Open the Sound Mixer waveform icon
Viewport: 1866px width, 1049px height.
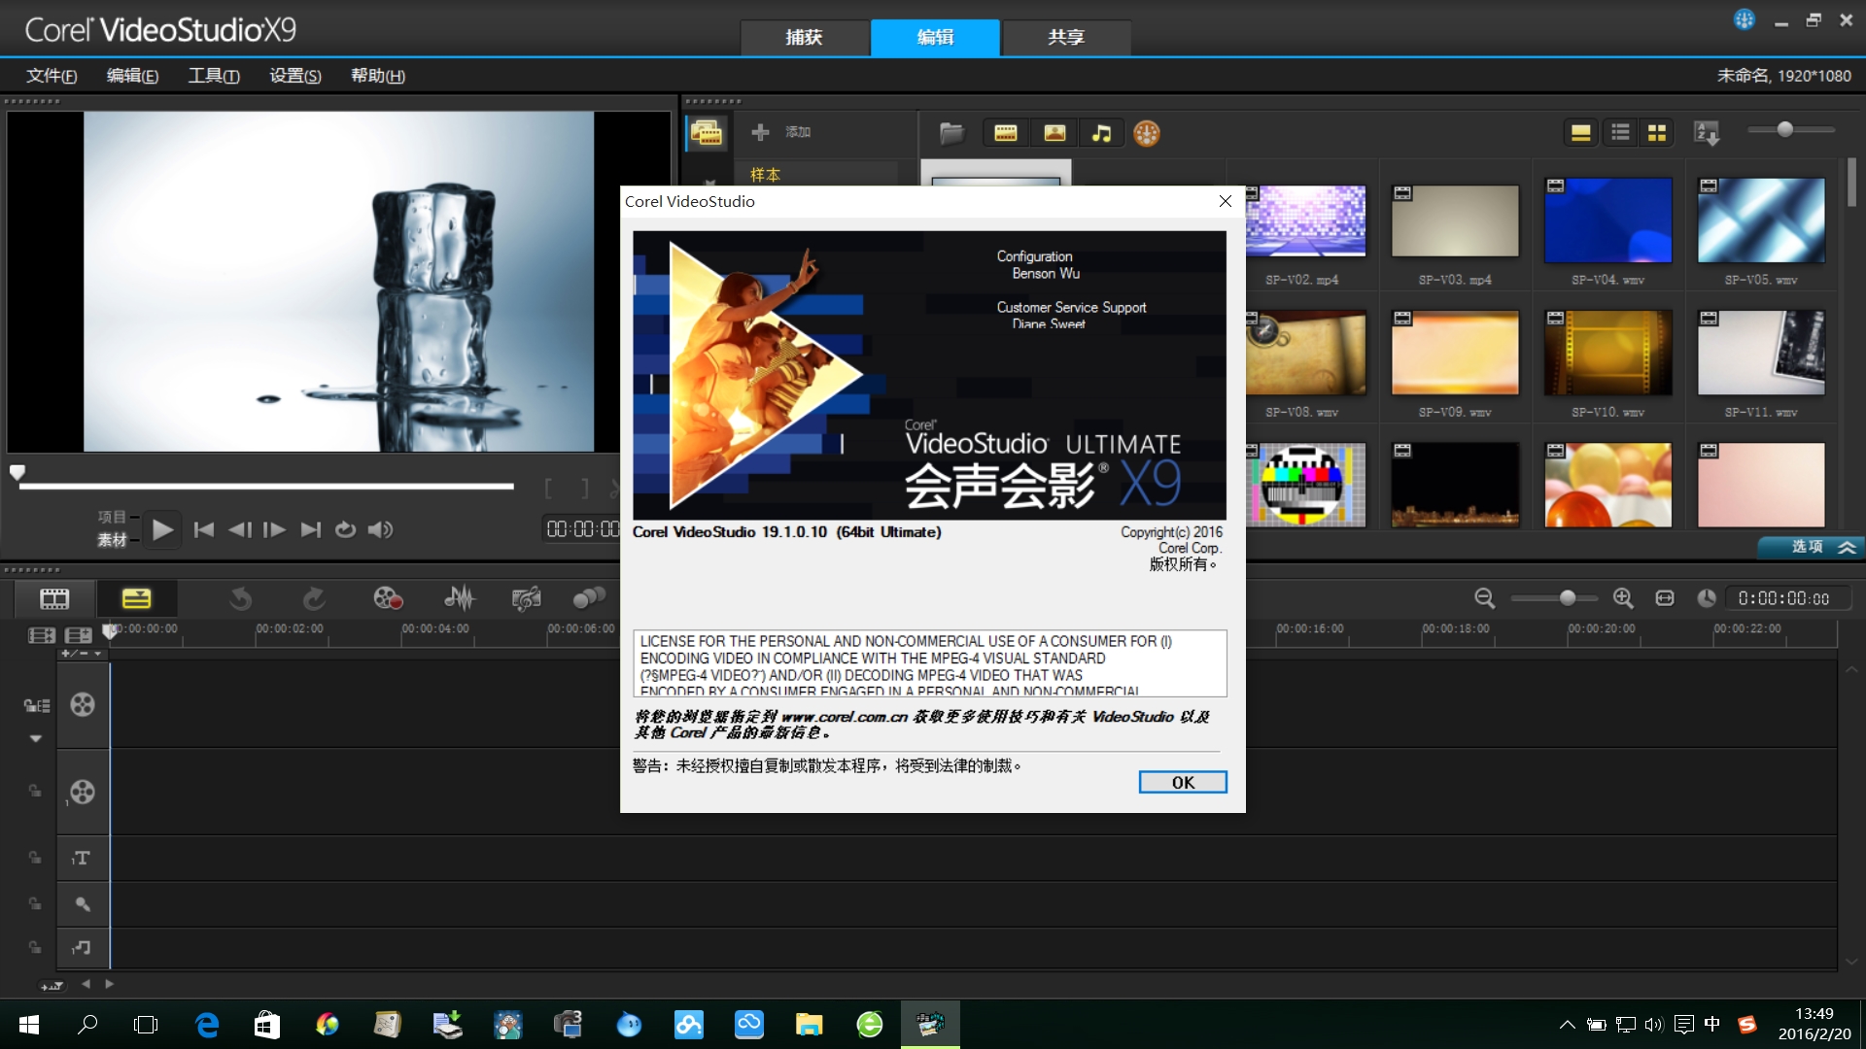point(459,598)
